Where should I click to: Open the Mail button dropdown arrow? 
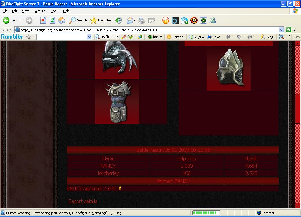click(x=135, y=20)
